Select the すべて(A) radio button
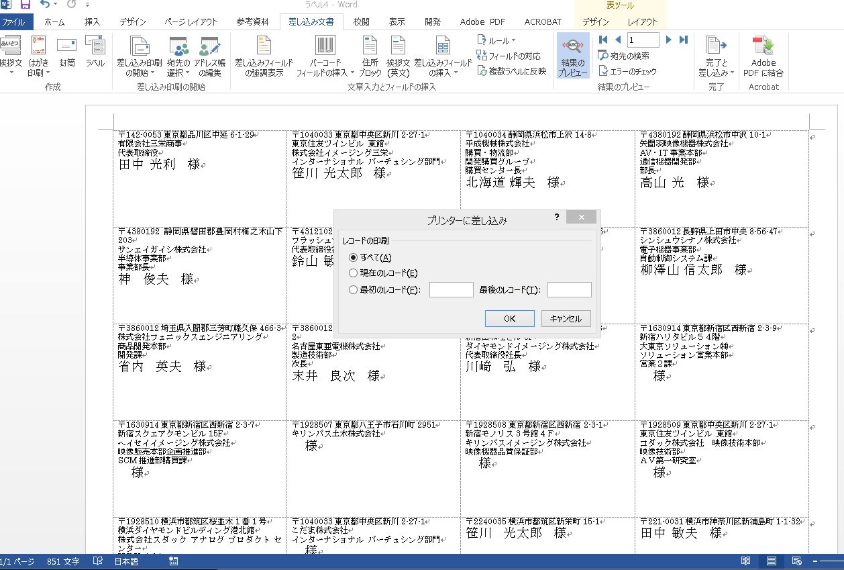The width and height of the screenshot is (844, 570). coord(354,257)
